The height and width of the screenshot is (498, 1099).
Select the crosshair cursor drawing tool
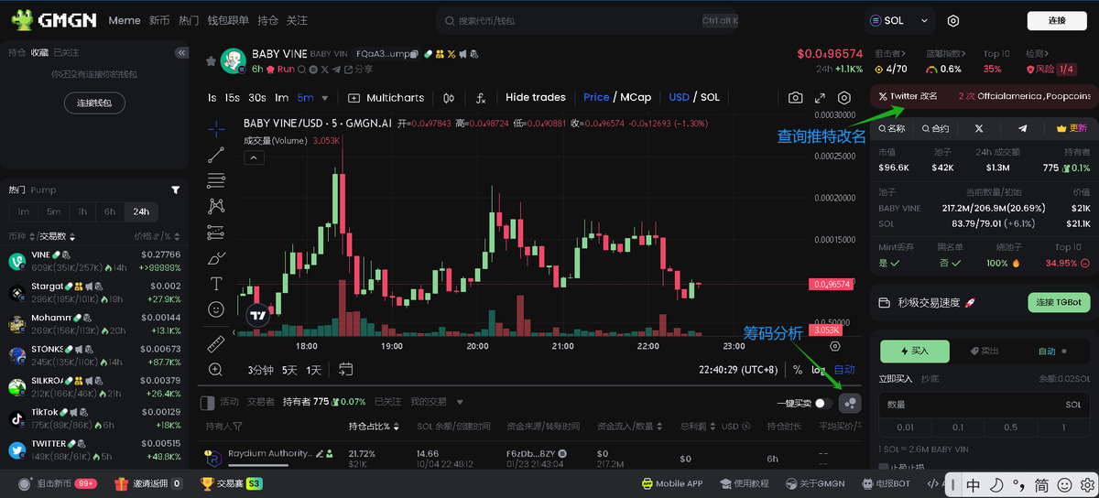(216, 128)
